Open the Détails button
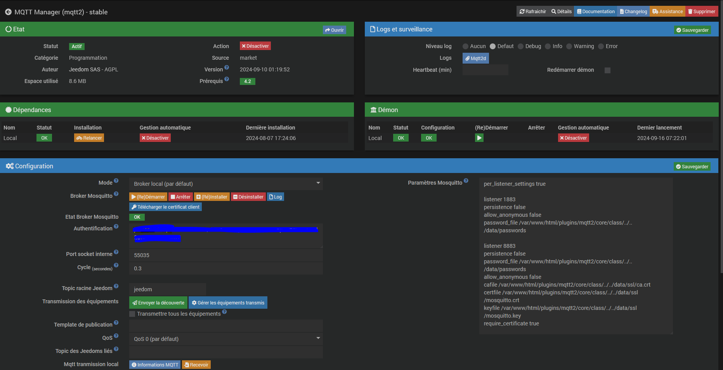The image size is (723, 370). (x=561, y=12)
